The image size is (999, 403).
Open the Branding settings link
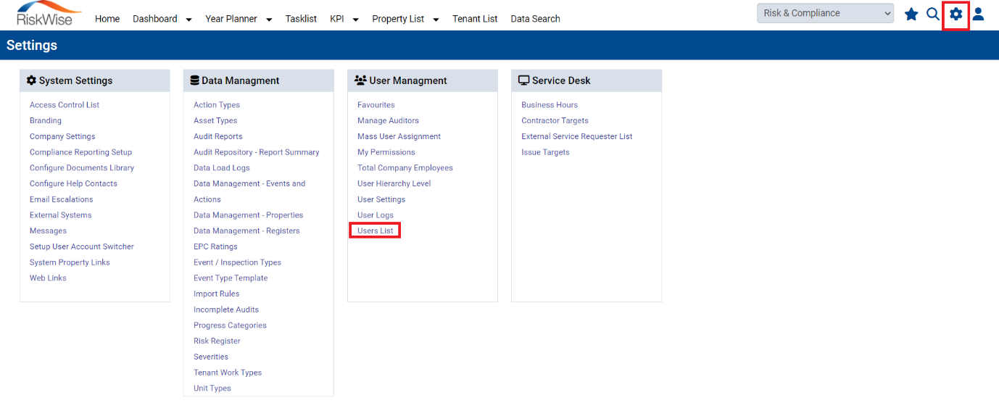(x=46, y=121)
